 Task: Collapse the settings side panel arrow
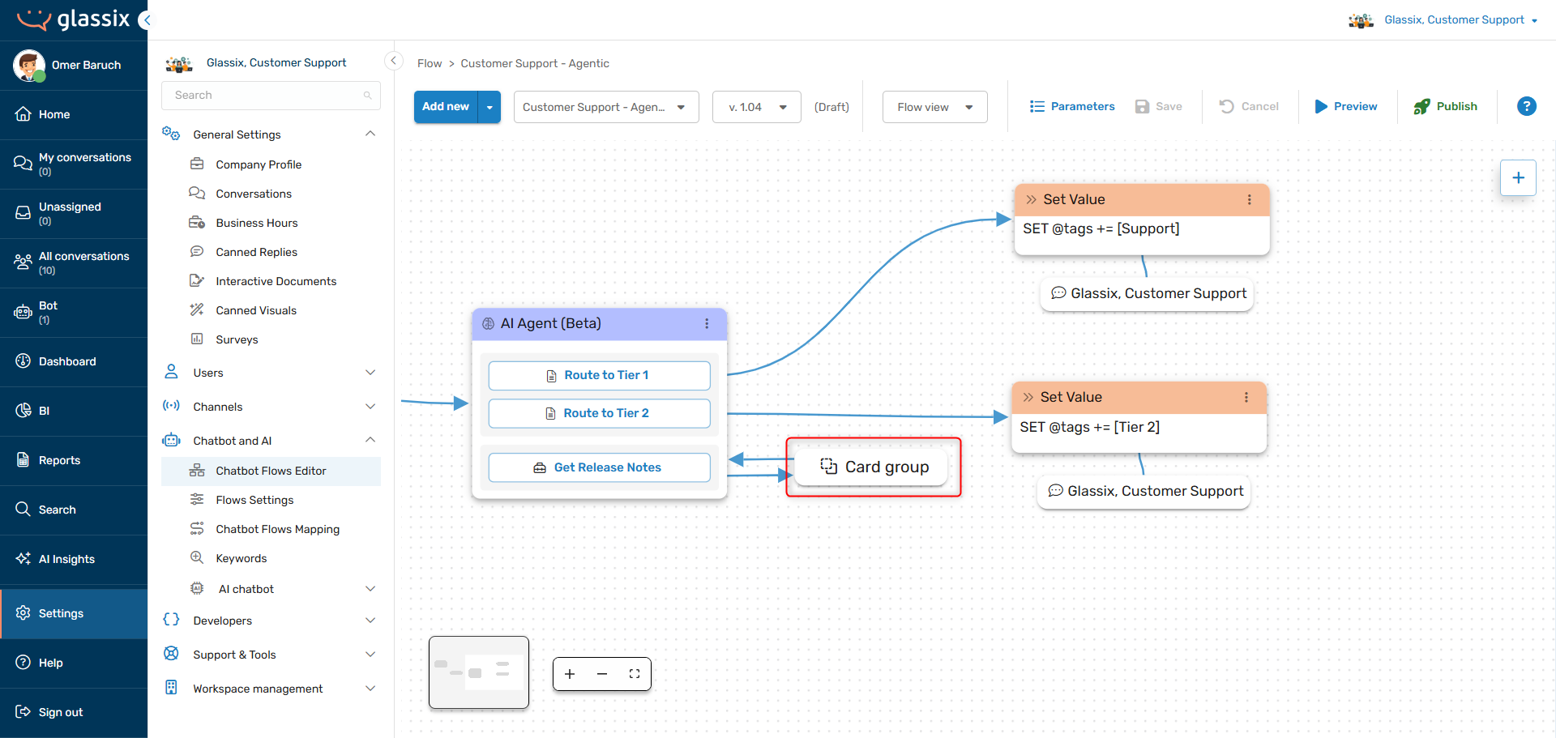point(394,61)
